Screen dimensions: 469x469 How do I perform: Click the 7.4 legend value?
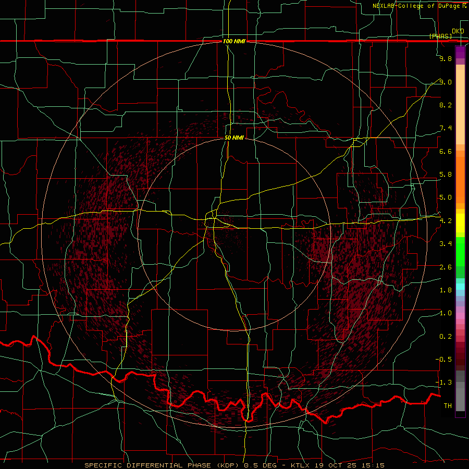click(446, 128)
